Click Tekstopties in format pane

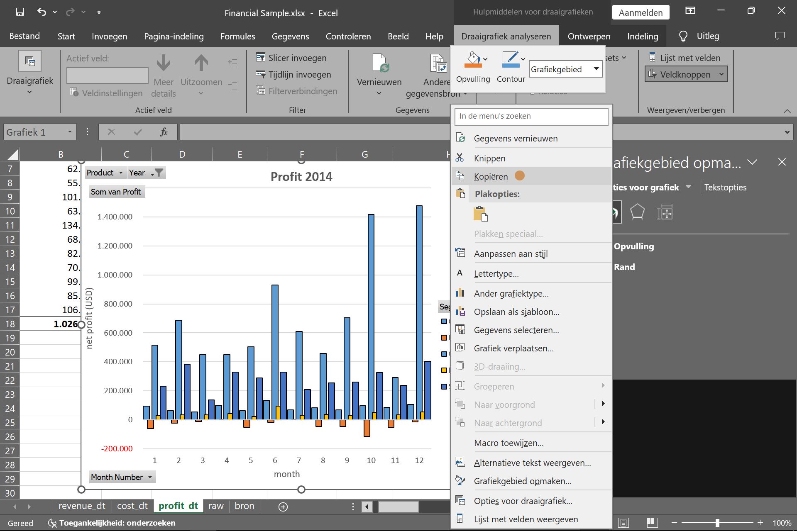tap(725, 188)
